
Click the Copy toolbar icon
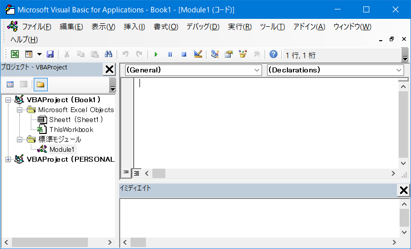(80, 54)
